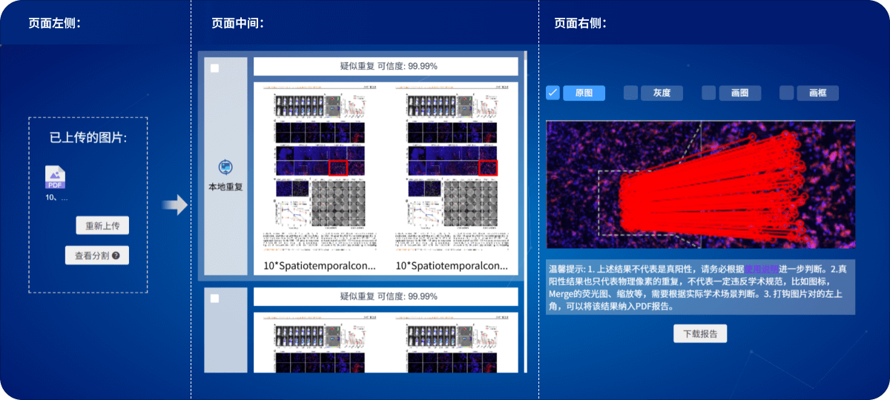
Task: Click 下载报告 to download report
Action: 700,333
